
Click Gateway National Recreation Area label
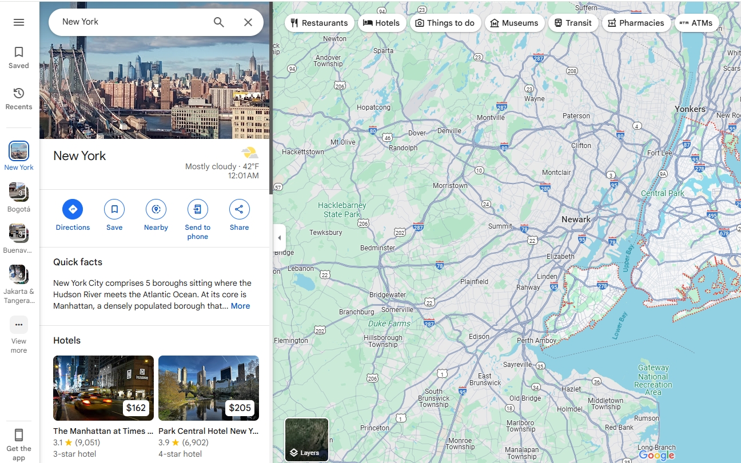[653, 380]
